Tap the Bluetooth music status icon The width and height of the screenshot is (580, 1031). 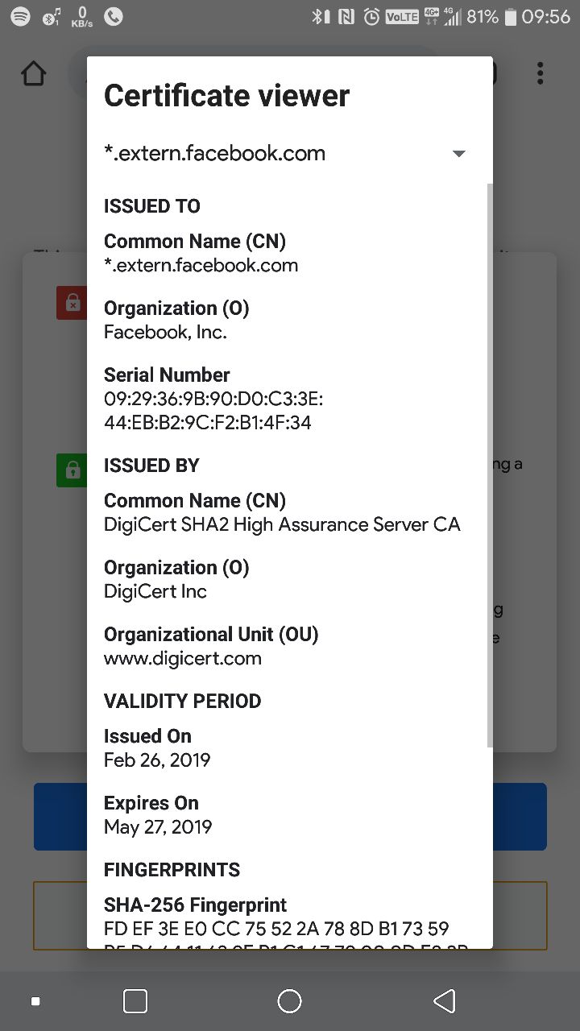(x=52, y=16)
